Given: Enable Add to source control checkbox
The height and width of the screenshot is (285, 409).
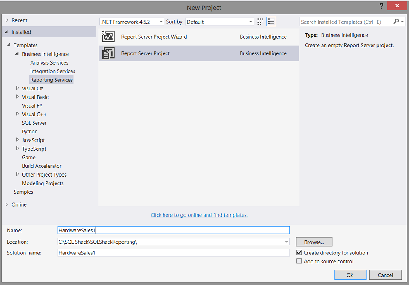Looking at the screenshot, I should (299, 261).
